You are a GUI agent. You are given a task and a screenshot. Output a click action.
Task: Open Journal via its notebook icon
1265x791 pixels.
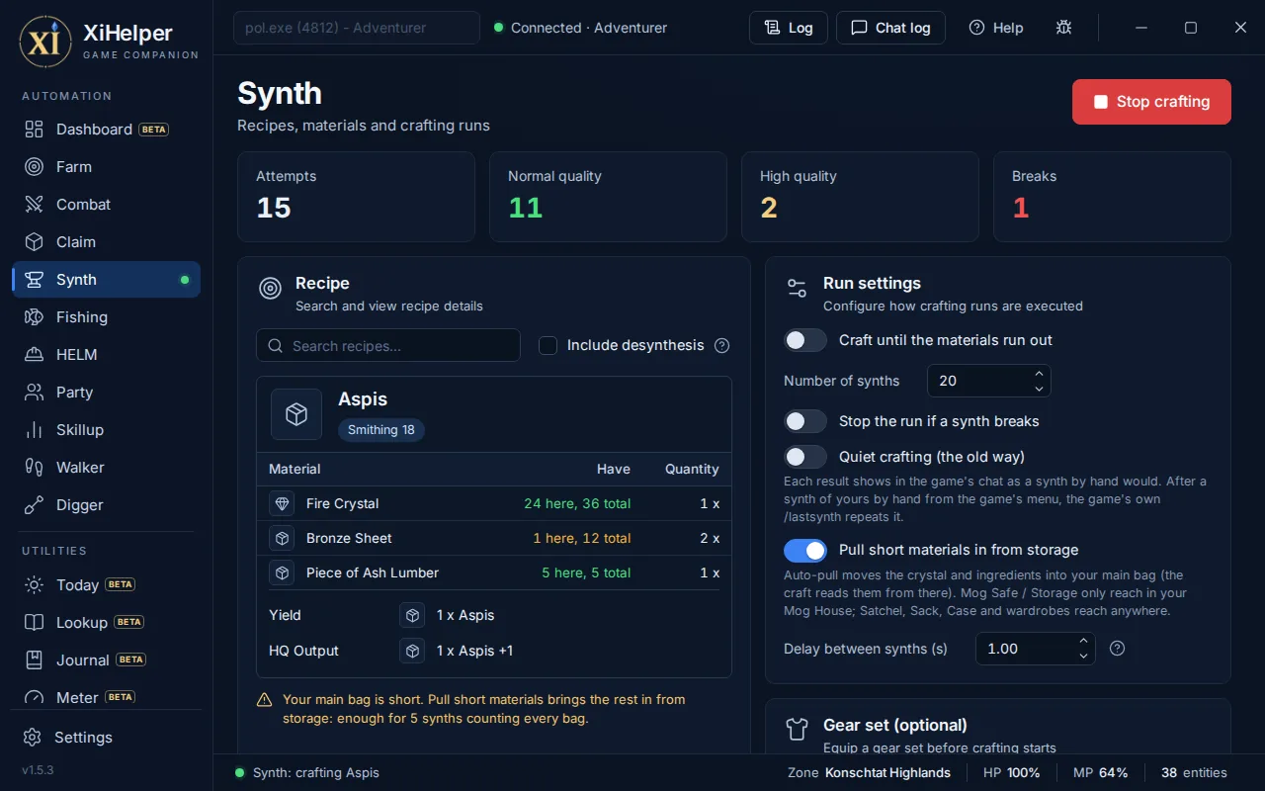(35, 660)
